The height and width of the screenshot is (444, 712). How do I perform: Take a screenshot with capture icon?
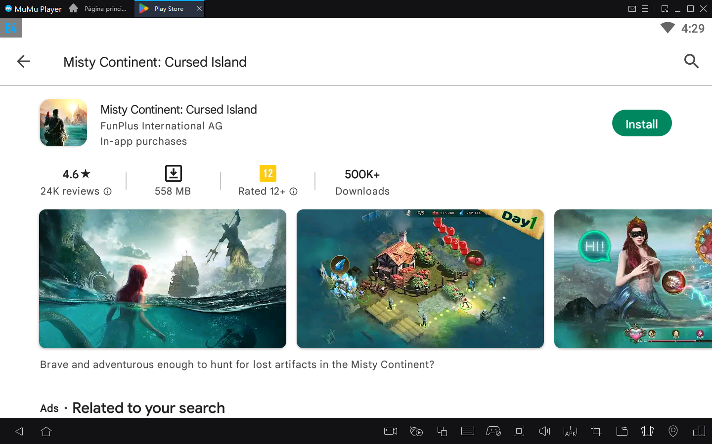519,431
